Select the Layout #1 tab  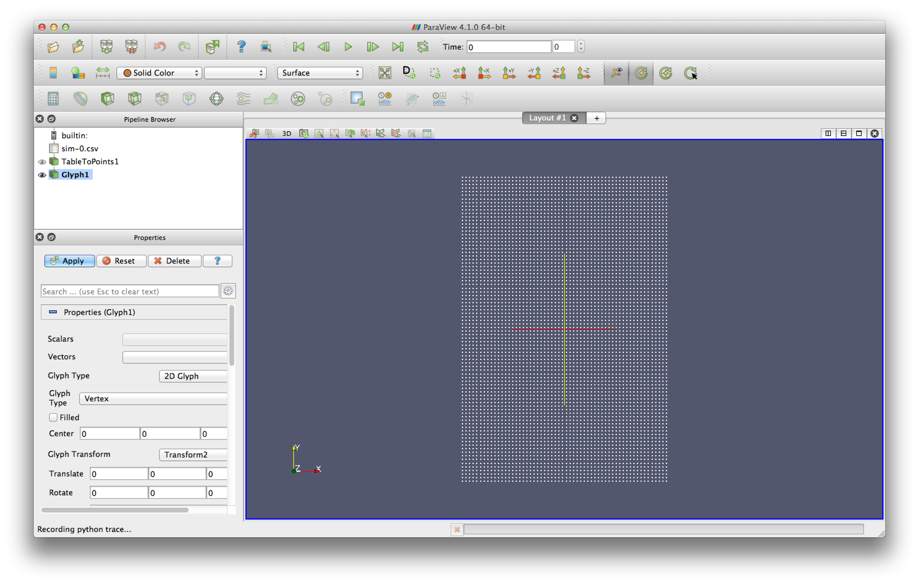tap(547, 118)
